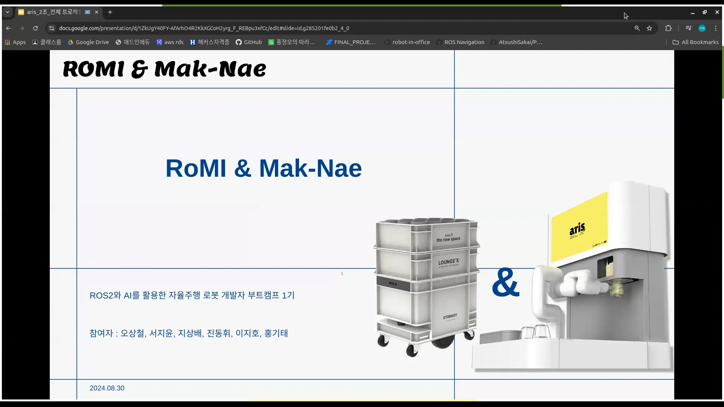The image size is (724, 407).
Task: Open a new tab with plus button
Action: [x=110, y=12]
